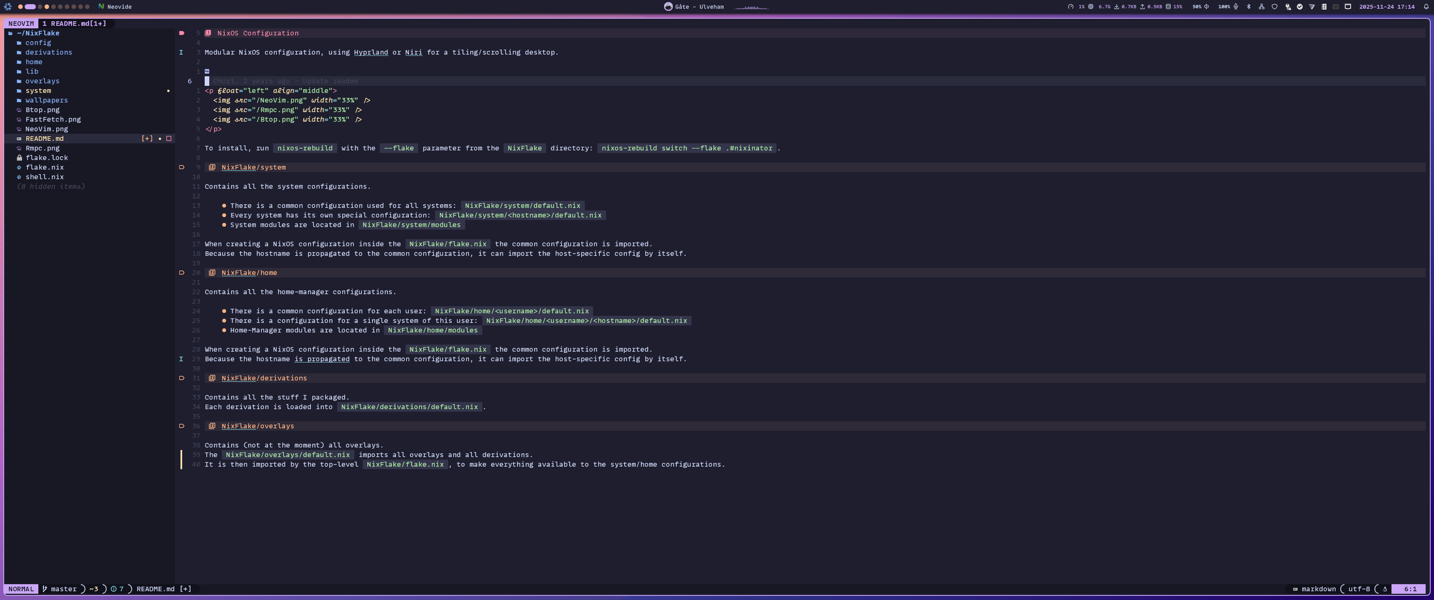Image resolution: width=1434 pixels, height=600 pixels.
Task: Click the audio visualizer next to Gåte - Ulveham
Action: [751, 7]
